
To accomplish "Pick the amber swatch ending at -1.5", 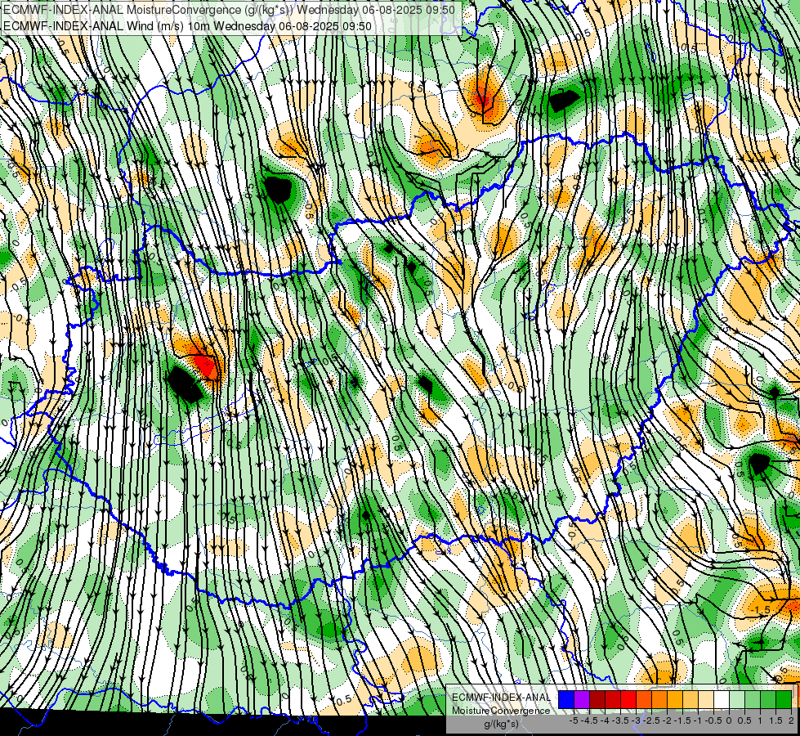I will [675, 699].
